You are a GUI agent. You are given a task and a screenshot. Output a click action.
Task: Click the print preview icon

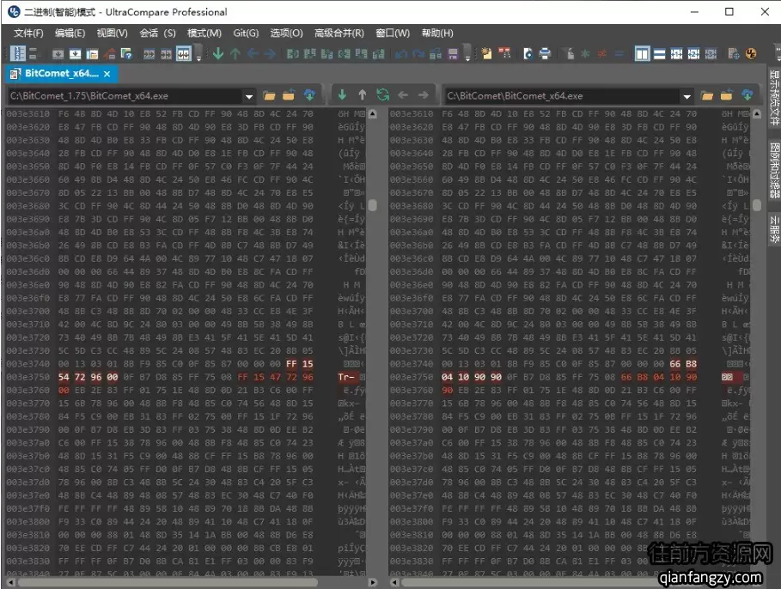click(x=528, y=54)
